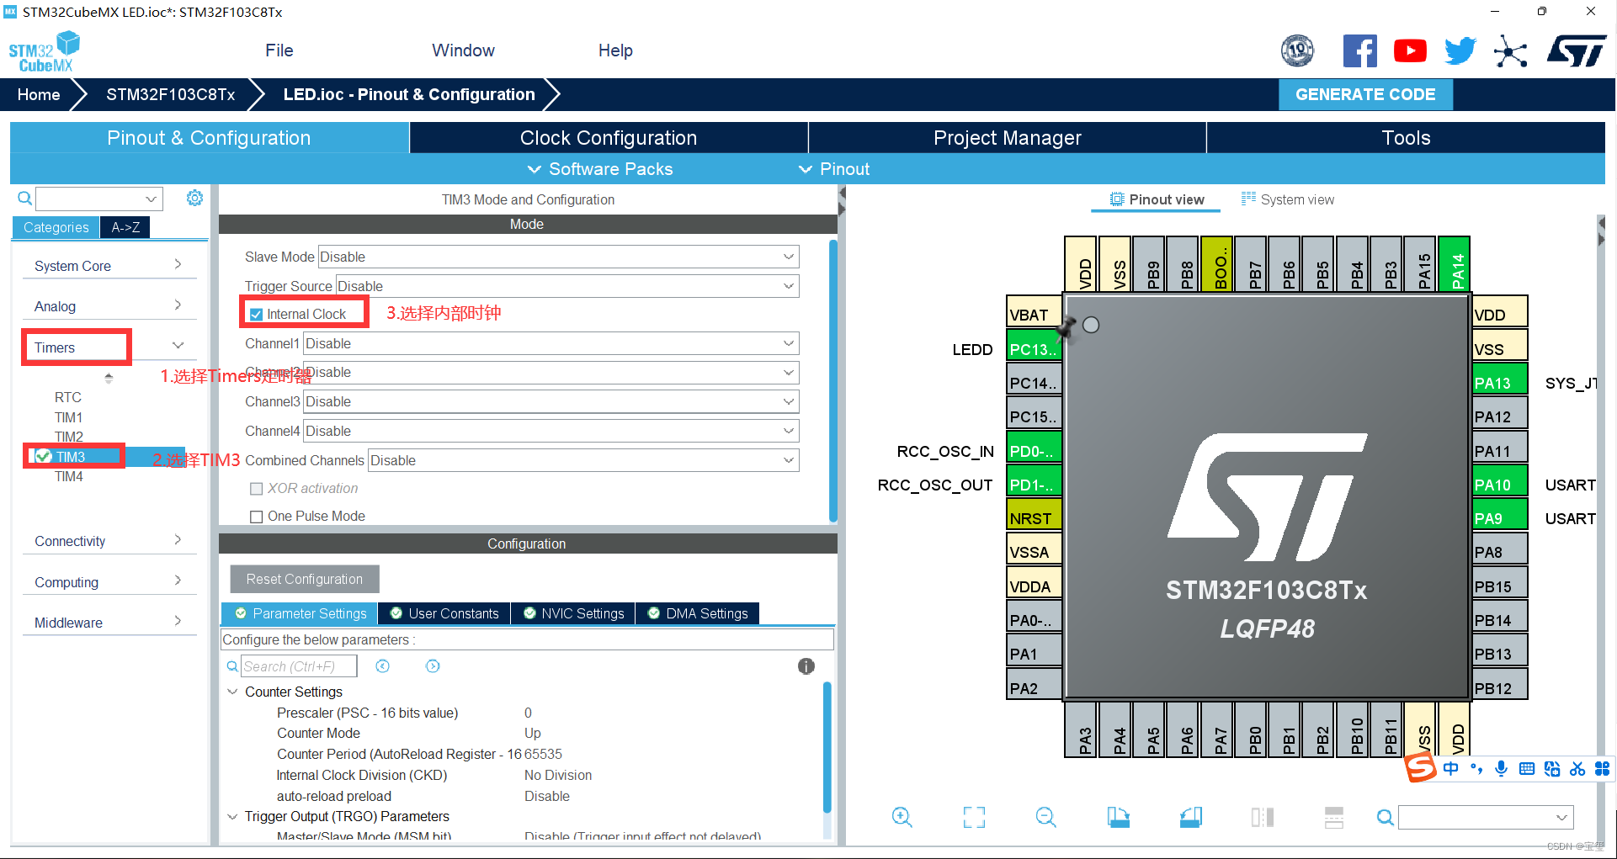Open the Sogou soft keyboard icon
1617x859 pixels.
point(1527,768)
